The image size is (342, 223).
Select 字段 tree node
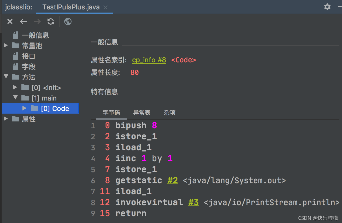point(29,67)
